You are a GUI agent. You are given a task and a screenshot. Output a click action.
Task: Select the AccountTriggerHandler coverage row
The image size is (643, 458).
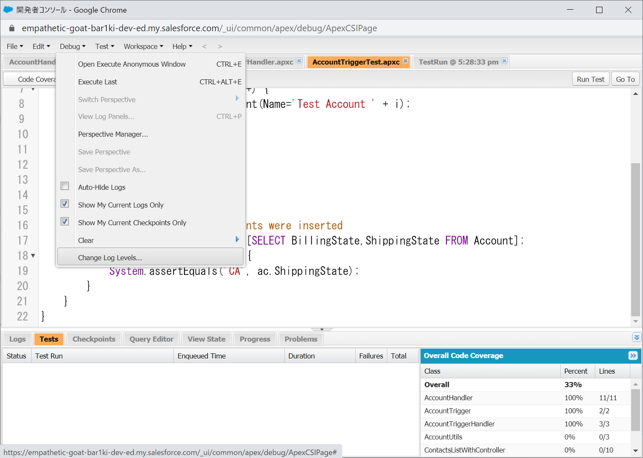coord(525,424)
